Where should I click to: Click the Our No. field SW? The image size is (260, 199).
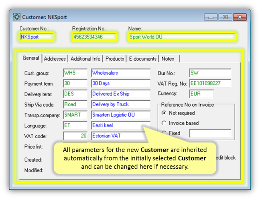(x=210, y=73)
